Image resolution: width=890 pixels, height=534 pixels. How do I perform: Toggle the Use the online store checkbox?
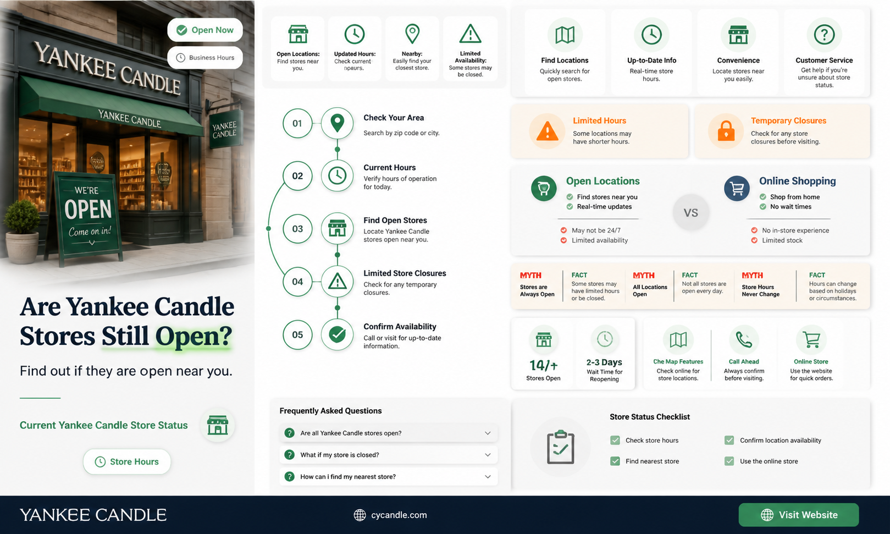click(729, 461)
